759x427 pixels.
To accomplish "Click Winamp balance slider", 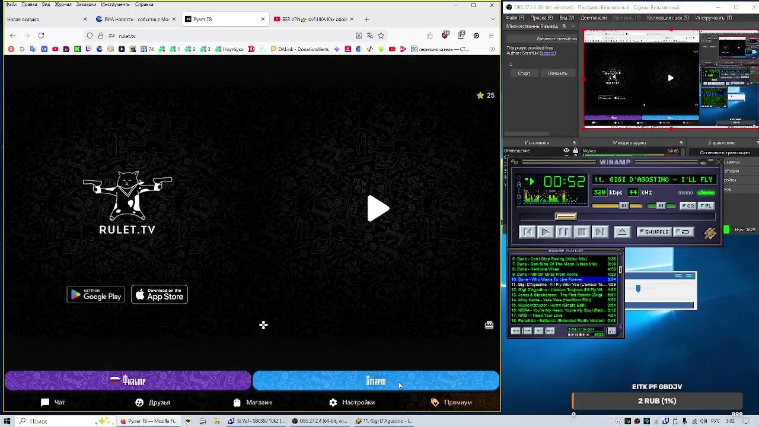I will 661,206.
